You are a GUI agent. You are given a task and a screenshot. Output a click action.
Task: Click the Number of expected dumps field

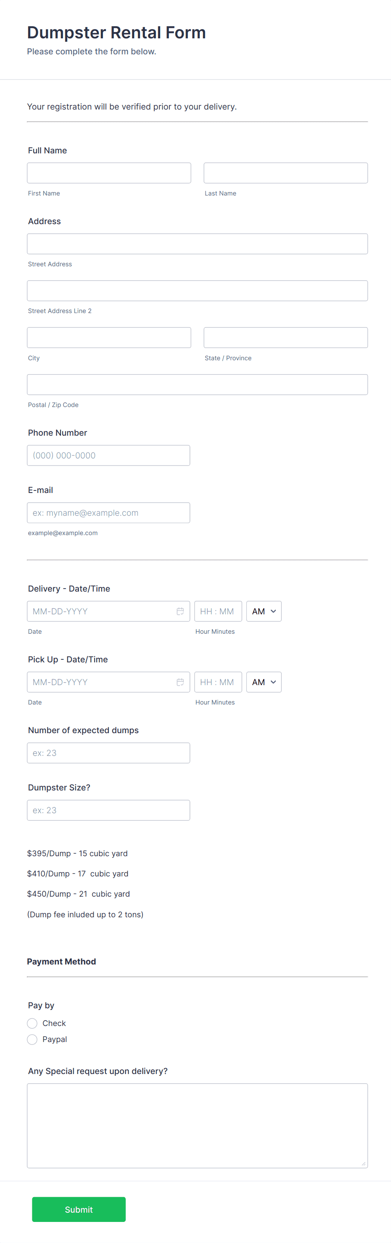pyautogui.click(x=108, y=753)
